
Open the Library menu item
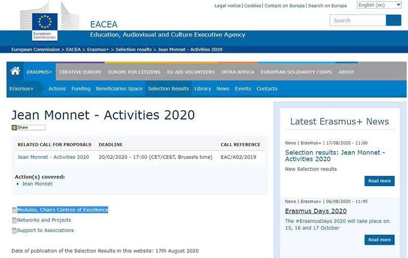(202, 89)
